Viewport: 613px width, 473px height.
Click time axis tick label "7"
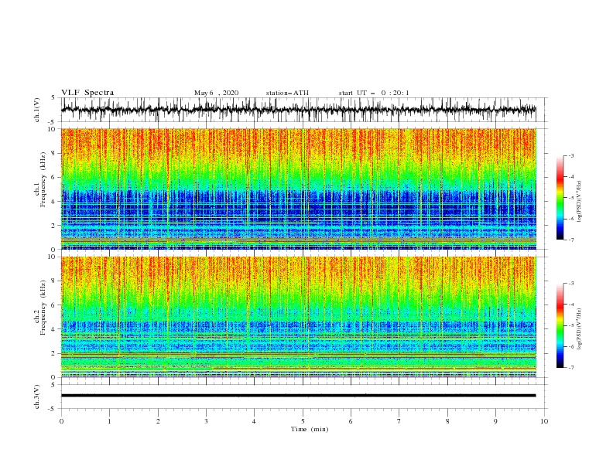(x=399, y=421)
